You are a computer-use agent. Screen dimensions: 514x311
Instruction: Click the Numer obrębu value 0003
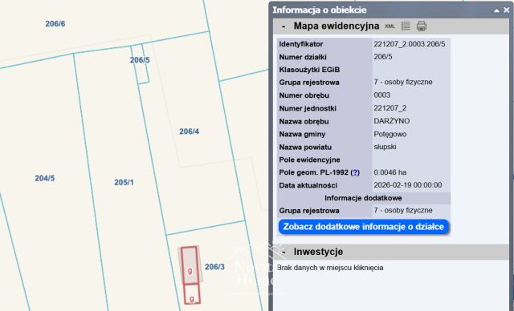coord(382,95)
